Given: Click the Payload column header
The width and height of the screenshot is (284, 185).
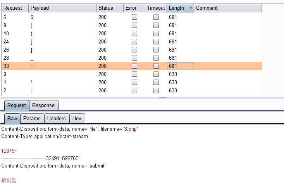Looking at the screenshot, I should coord(62,8).
